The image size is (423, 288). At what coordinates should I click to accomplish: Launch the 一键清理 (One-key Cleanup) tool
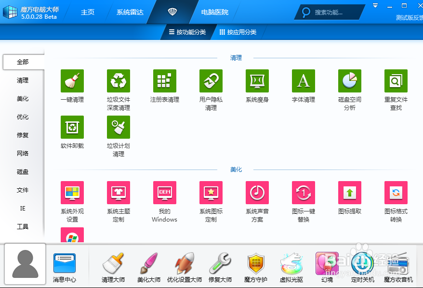pyautogui.click(x=72, y=80)
